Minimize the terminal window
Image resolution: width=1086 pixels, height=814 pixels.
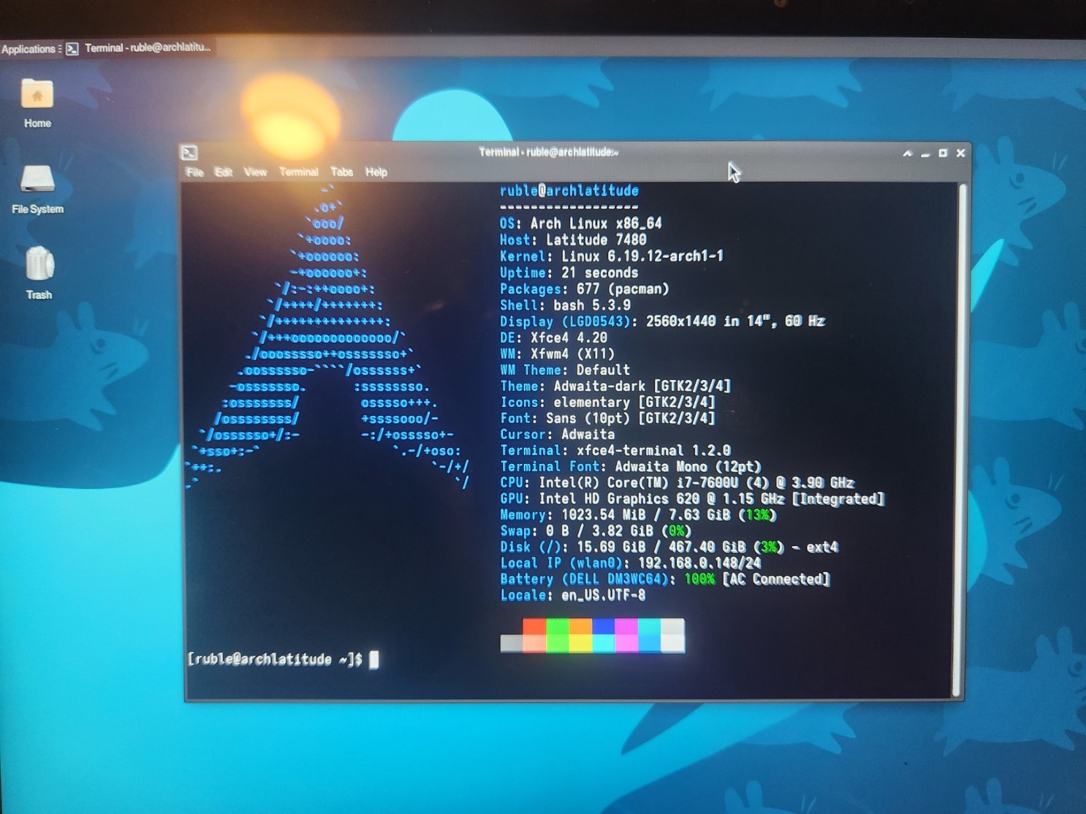[x=925, y=154]
